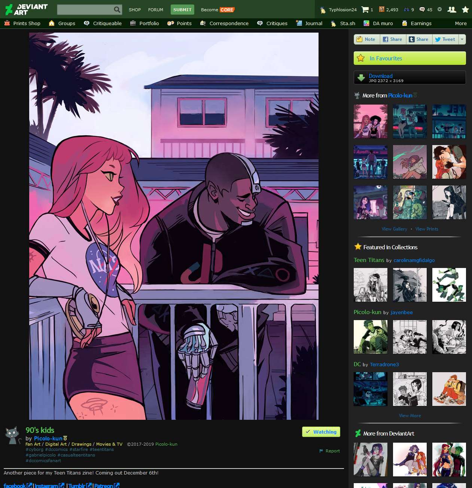Switch to the Groups section
Screen dimensions: 472x488
click(66, 23)
